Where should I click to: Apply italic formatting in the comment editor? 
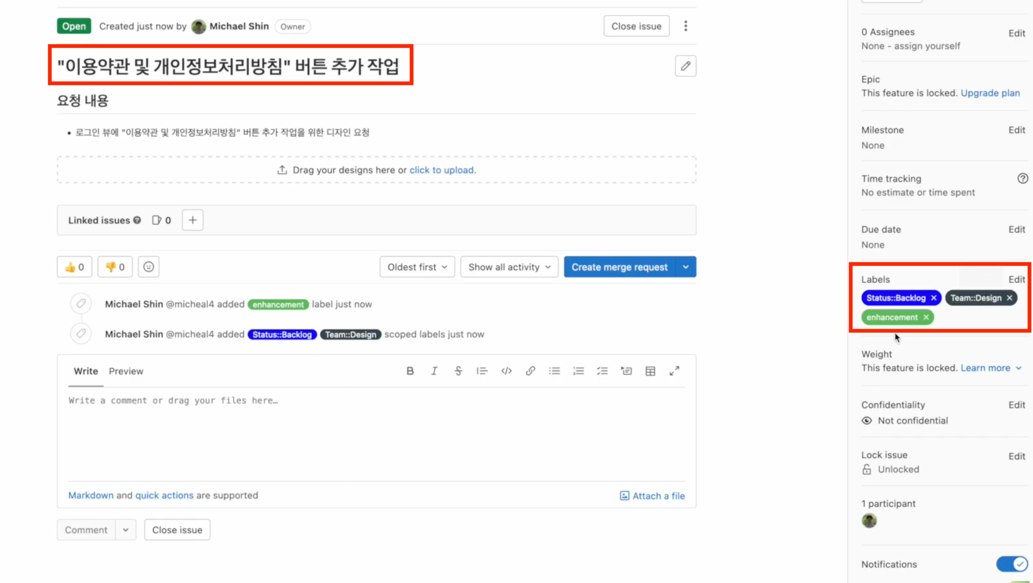pyautogui.click(x=434, y=371)
